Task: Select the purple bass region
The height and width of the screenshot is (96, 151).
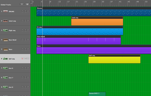Action: coord(94,49)
